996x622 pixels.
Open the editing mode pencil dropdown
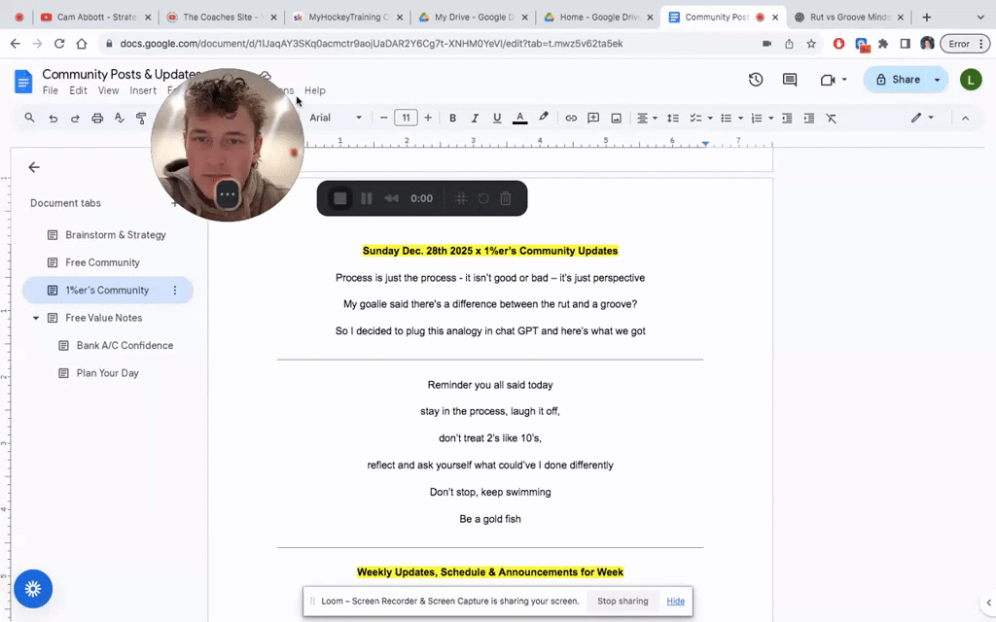922,118
